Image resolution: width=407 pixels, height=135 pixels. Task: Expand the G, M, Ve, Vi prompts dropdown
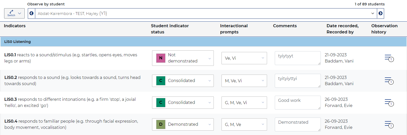pyautogui.click(x=244, y=103)
